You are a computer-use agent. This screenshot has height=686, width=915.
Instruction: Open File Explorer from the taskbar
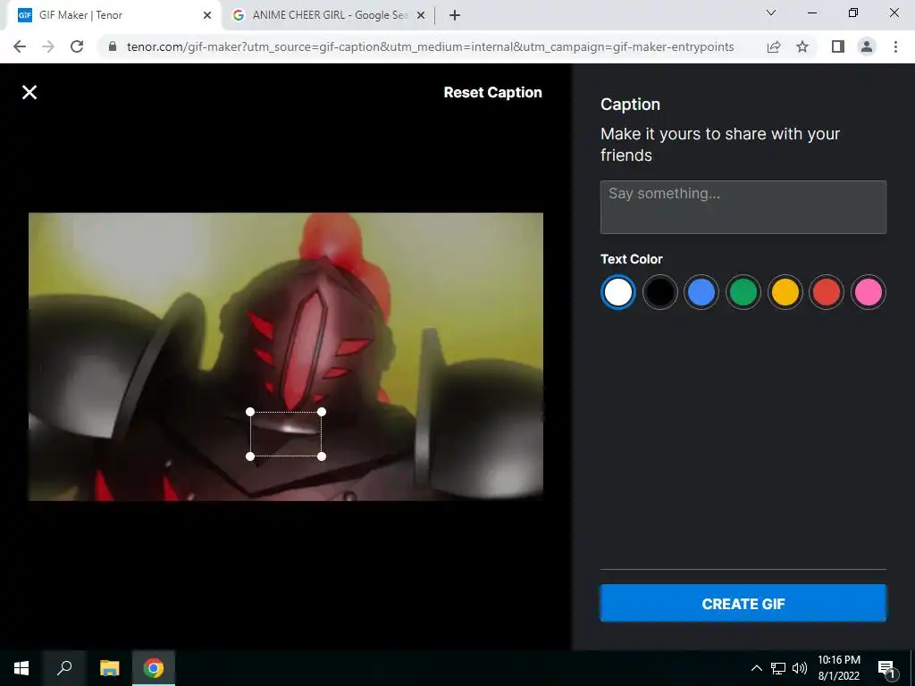pos(109,668)
